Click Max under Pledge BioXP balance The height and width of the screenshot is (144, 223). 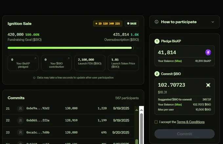(178, 61)
